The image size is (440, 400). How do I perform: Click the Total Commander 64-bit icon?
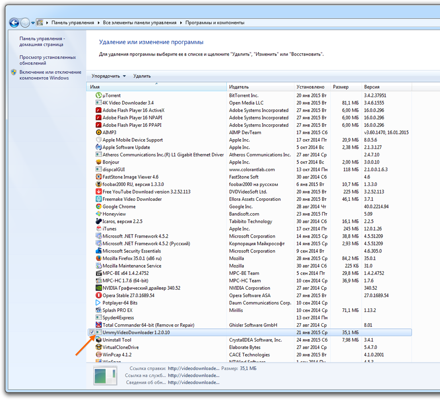(x=99, y=325)
